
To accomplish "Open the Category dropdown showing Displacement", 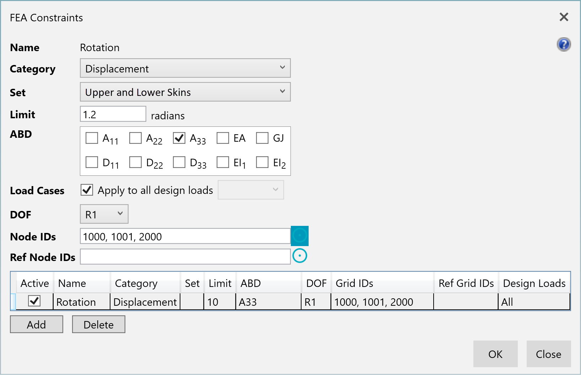I will 185,68.
